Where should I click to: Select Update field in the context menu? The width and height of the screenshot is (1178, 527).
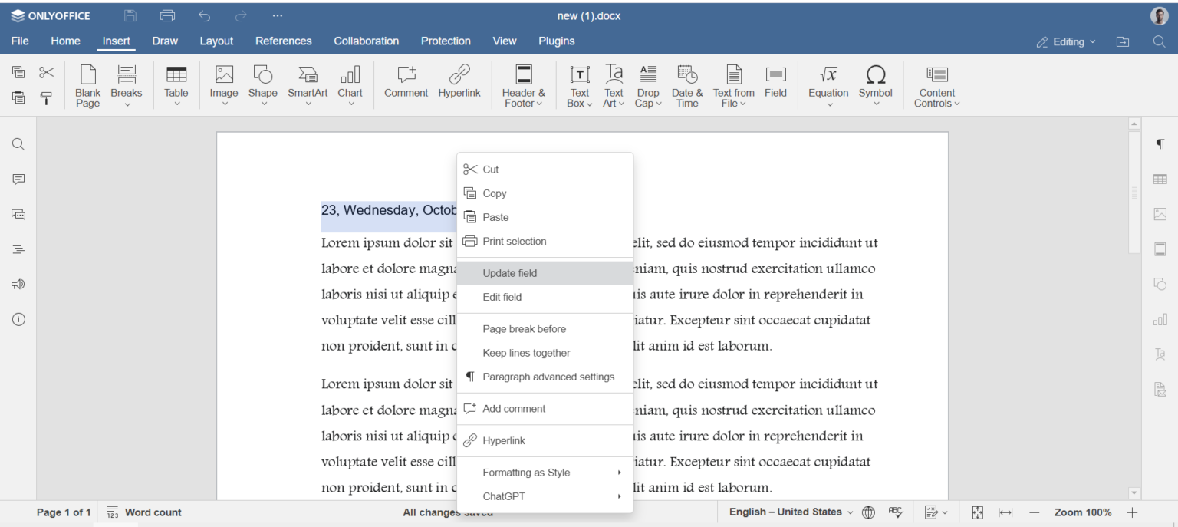(x=509, y=272)
